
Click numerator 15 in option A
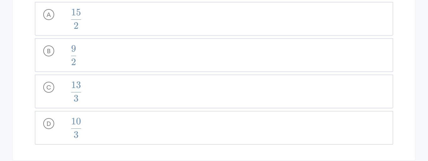[x=76, y=13]
